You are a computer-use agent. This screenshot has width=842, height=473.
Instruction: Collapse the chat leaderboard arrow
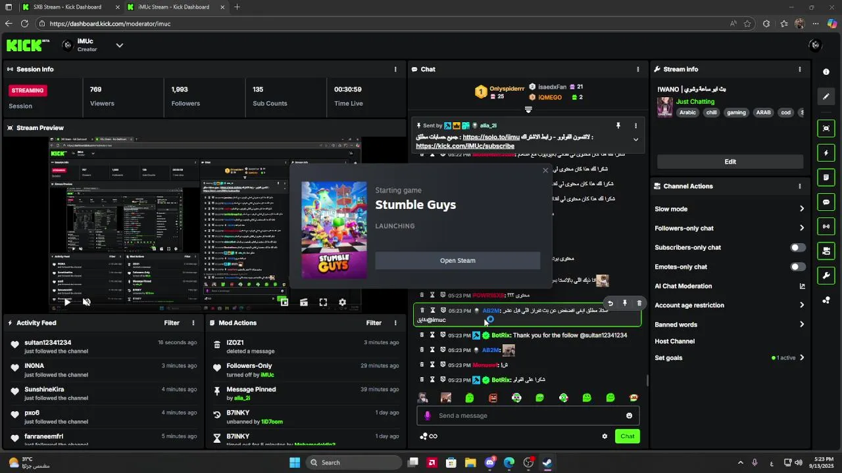(x=528, y=109)
